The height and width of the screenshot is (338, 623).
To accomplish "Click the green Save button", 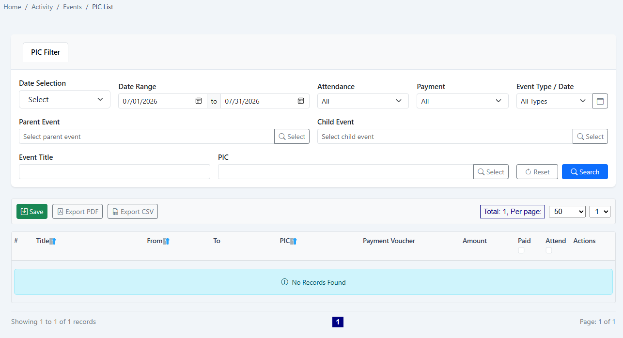I will pos(32,212).
